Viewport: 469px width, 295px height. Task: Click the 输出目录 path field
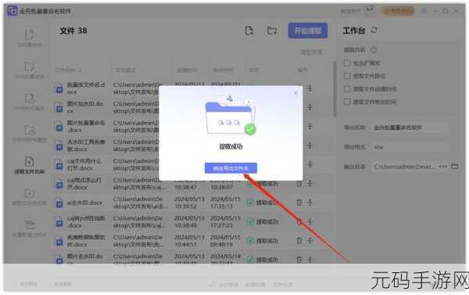click(x=404, y=167)
